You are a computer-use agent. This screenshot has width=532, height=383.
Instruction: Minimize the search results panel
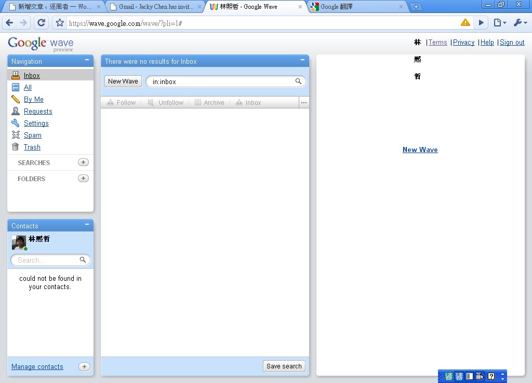pos(302,60)
